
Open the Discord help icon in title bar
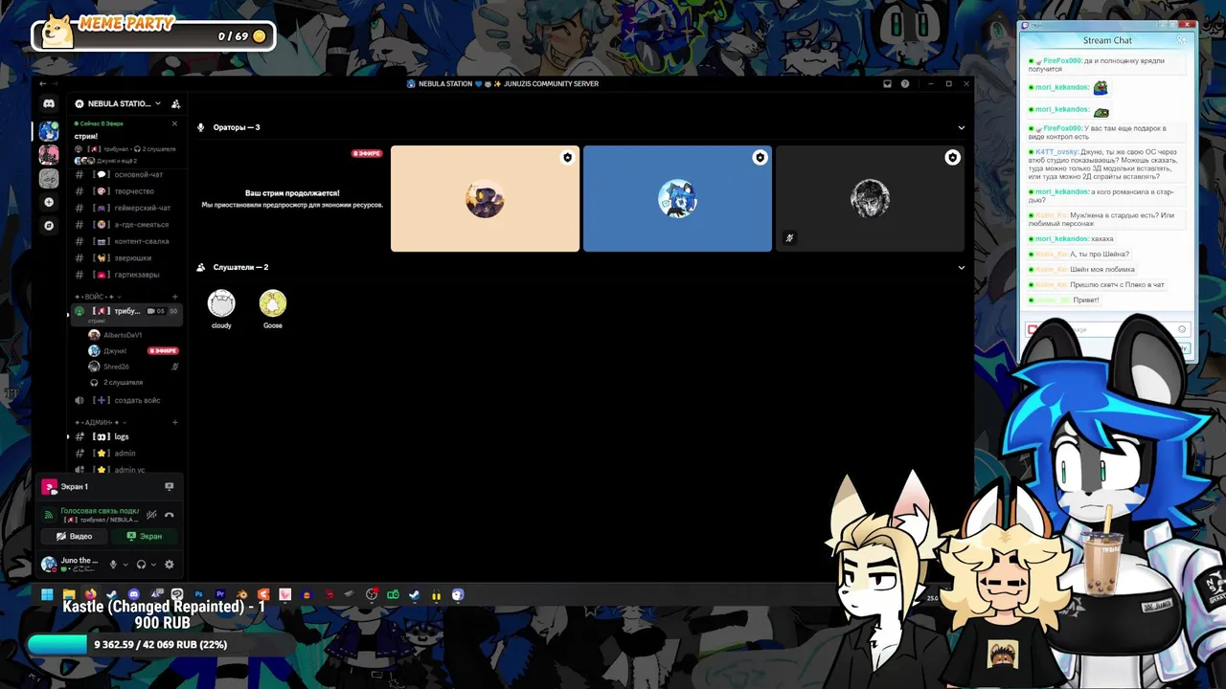pyautogui.click(x=905, y=83)
